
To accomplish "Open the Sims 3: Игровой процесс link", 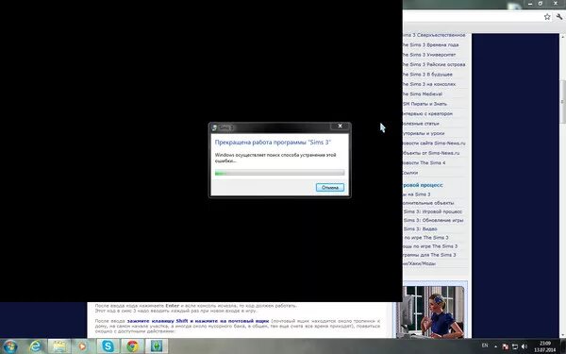I will click(433, 211).
